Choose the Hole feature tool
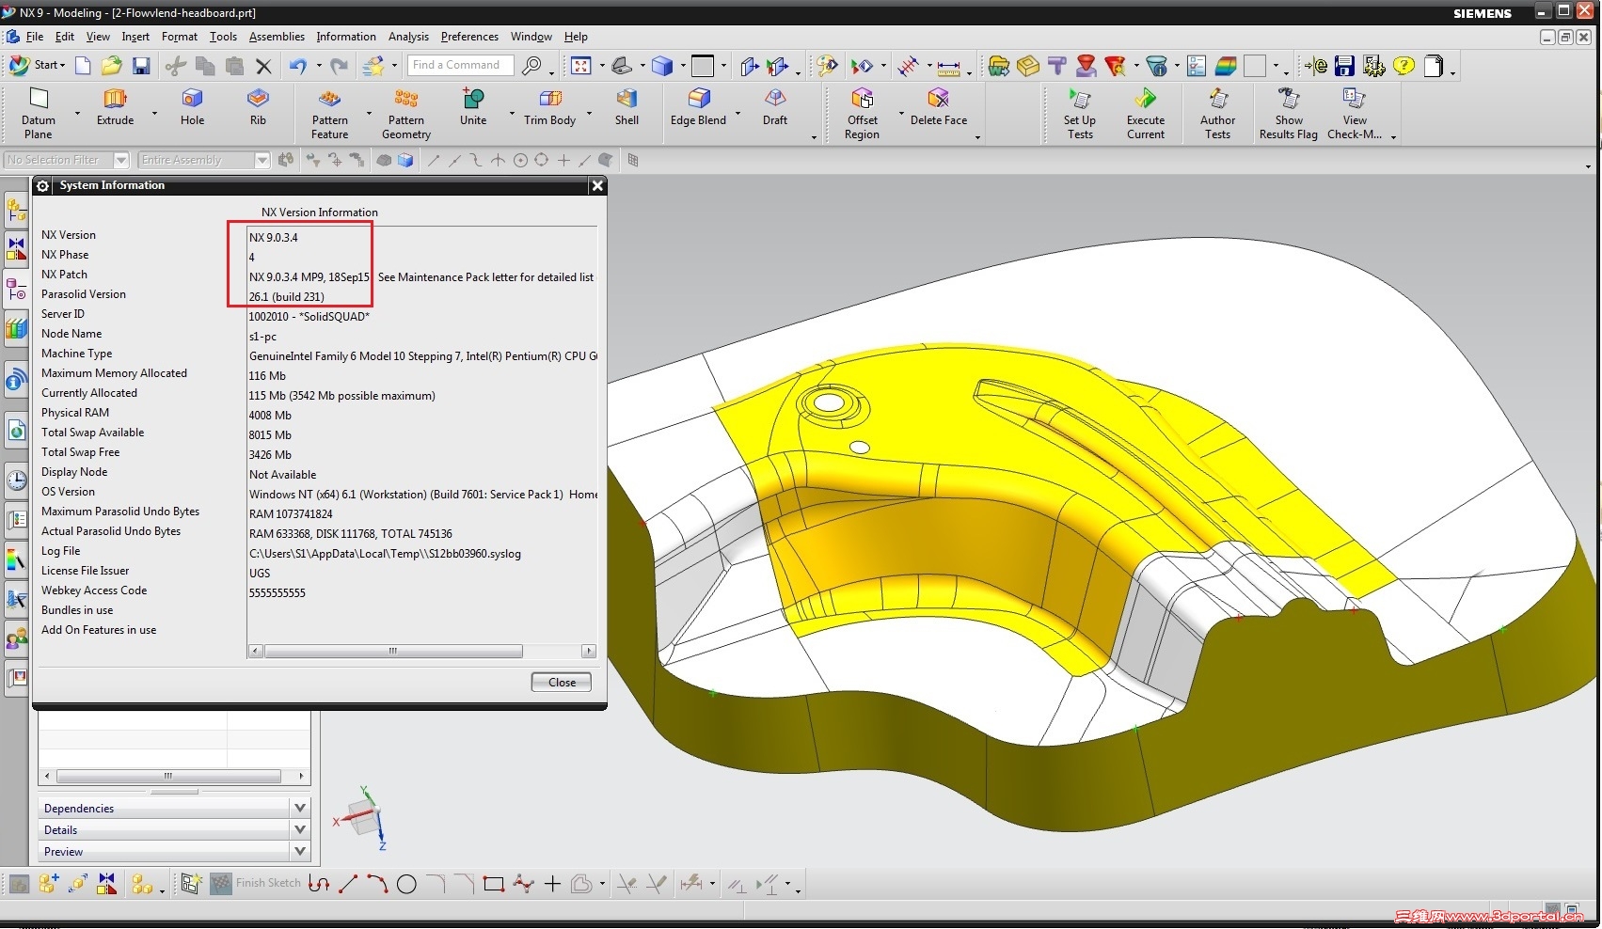Image resolution: width=1602 pixels, height=929 pixels. tap(192, 107)
